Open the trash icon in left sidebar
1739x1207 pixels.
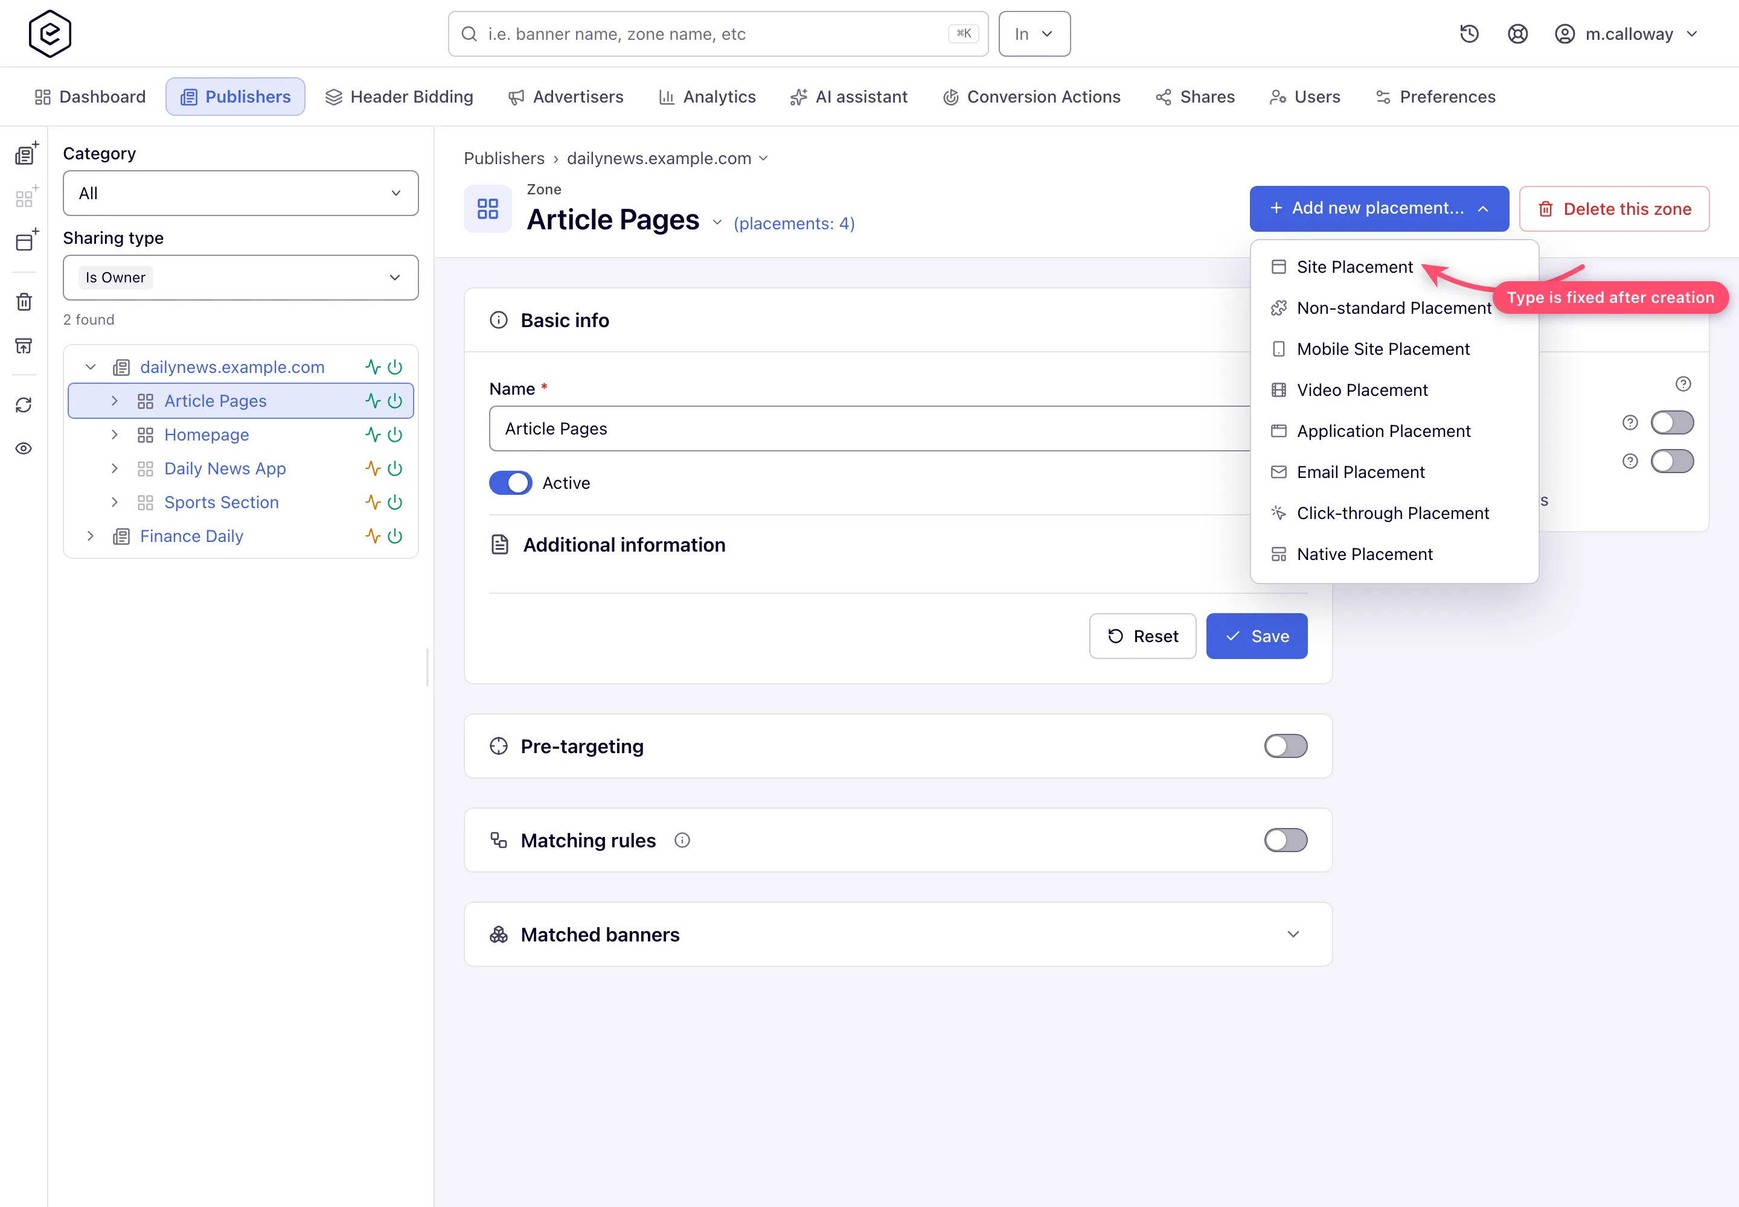point(24,302)
